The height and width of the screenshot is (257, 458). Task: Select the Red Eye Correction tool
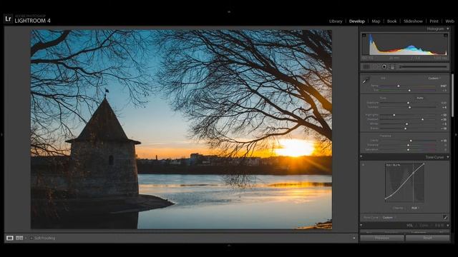[x=384, y=66]
